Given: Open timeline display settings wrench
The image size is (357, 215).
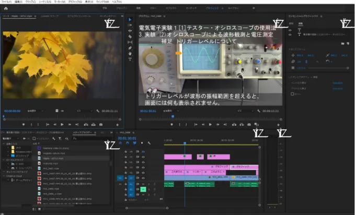Looking at the screenshot, I should pyautogui.click(x=149, y=143).
